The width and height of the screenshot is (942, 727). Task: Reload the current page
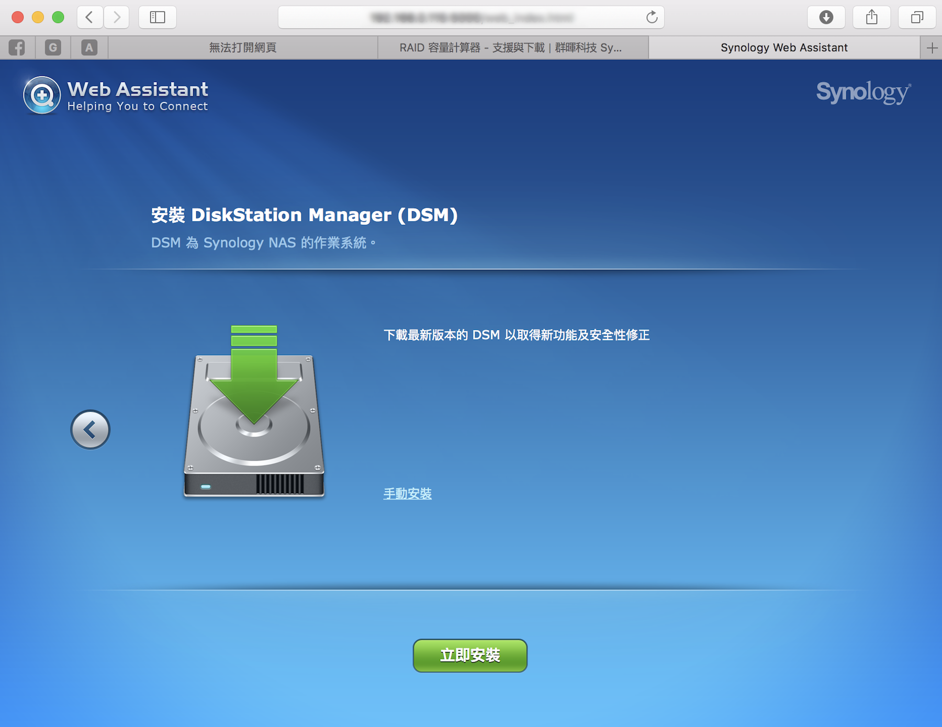click(652, 17)
